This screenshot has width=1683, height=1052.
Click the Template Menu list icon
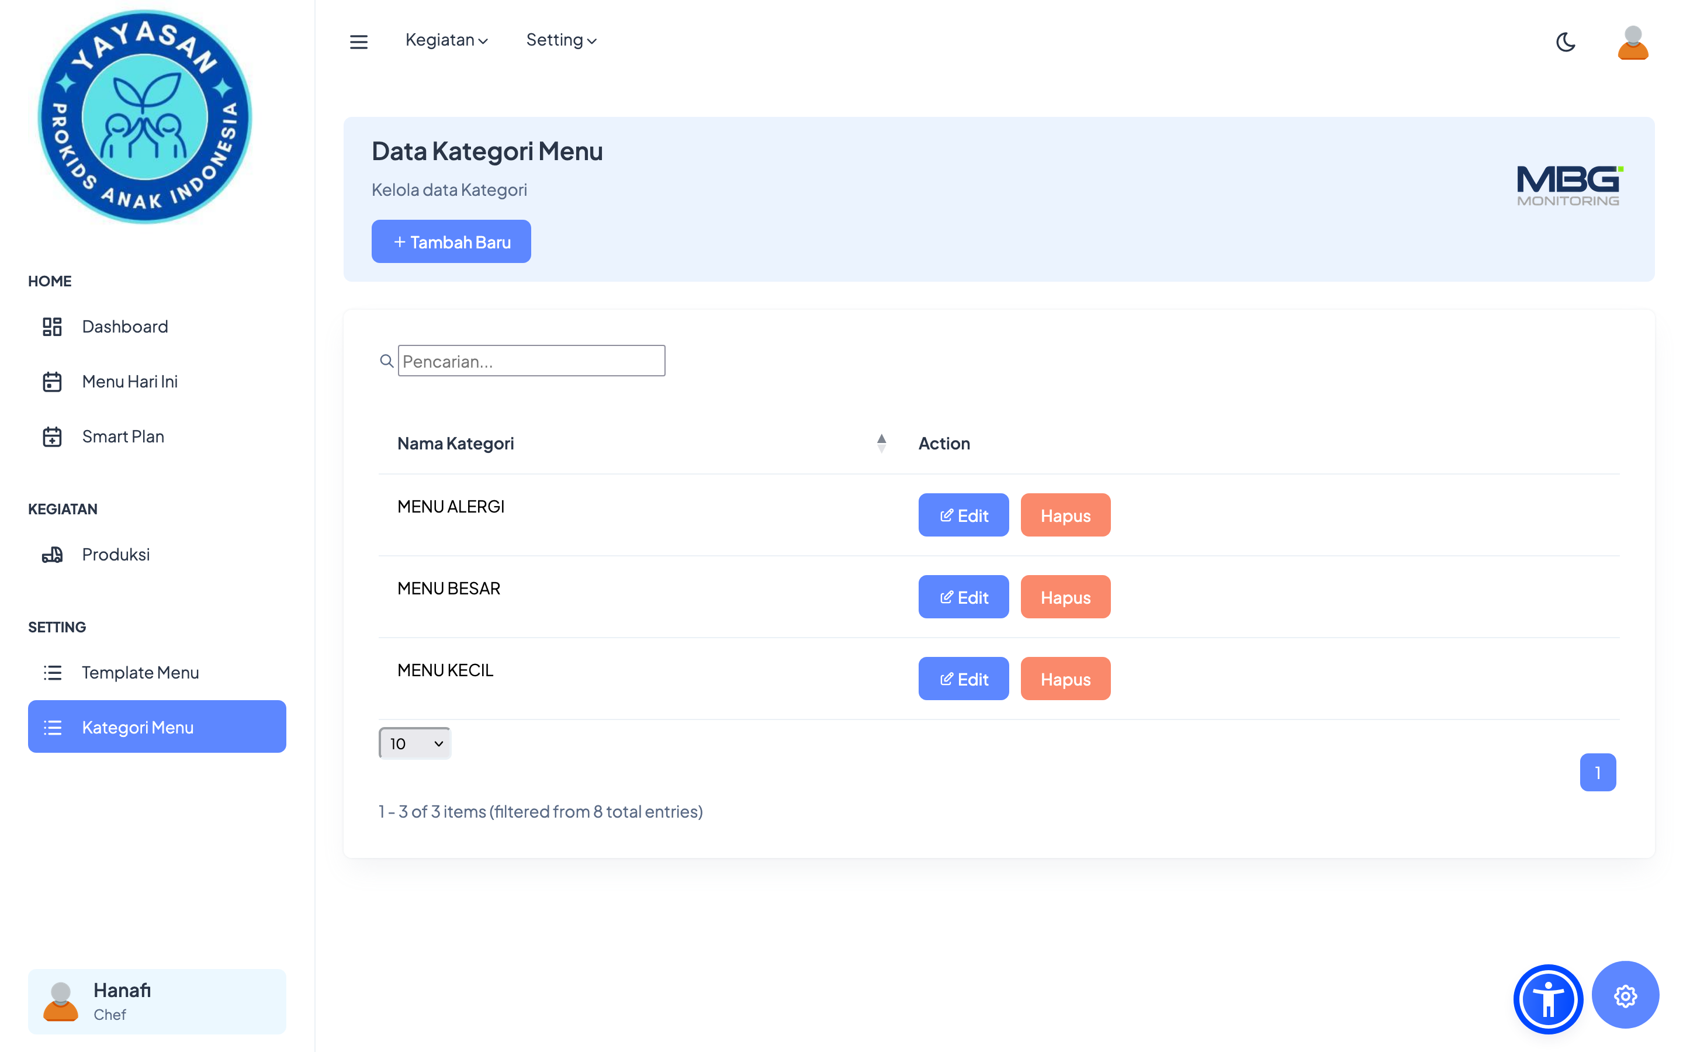point(52,672)
